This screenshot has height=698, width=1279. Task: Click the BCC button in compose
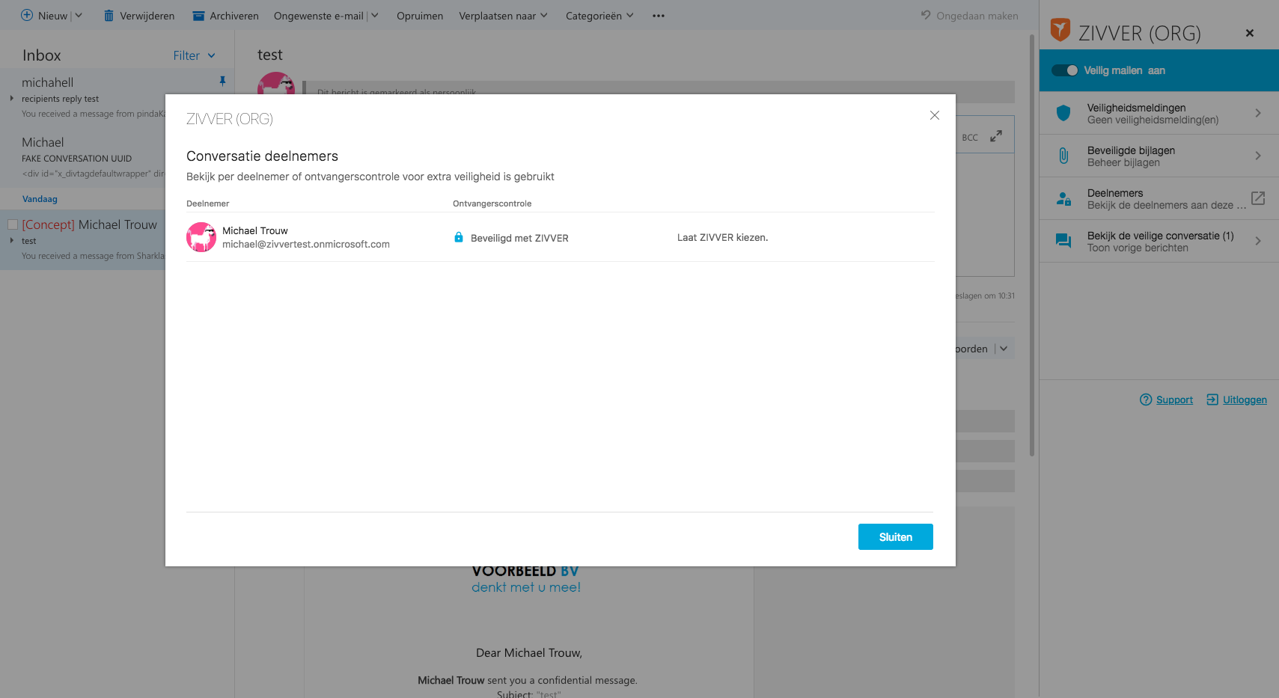970,138
